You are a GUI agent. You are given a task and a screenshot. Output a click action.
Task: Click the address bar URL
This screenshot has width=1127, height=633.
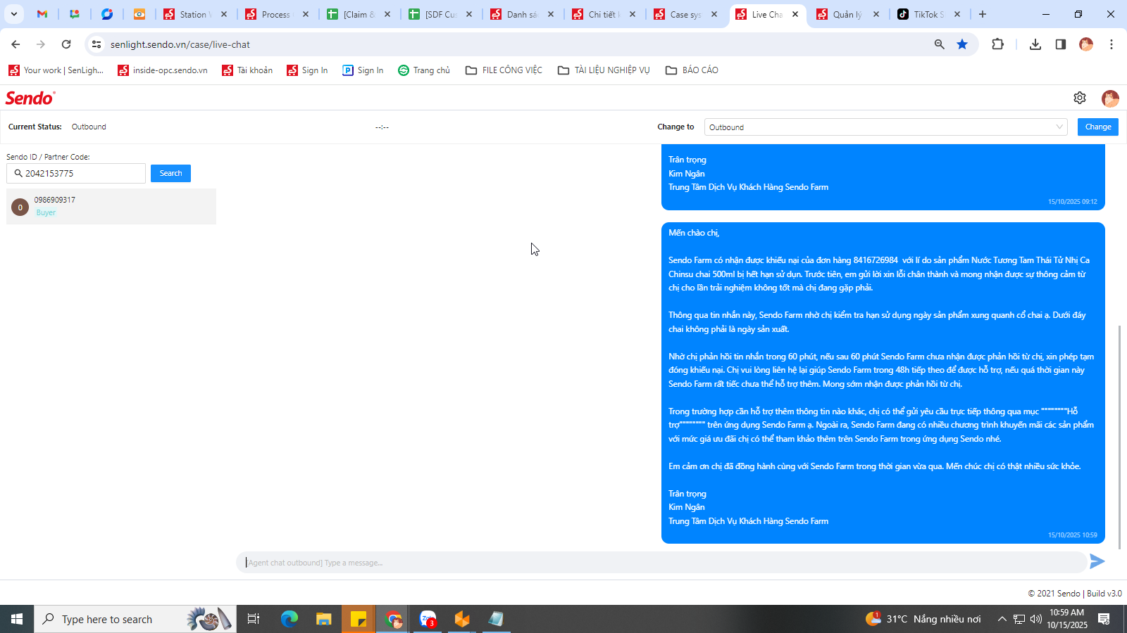[x=180, y=44]
